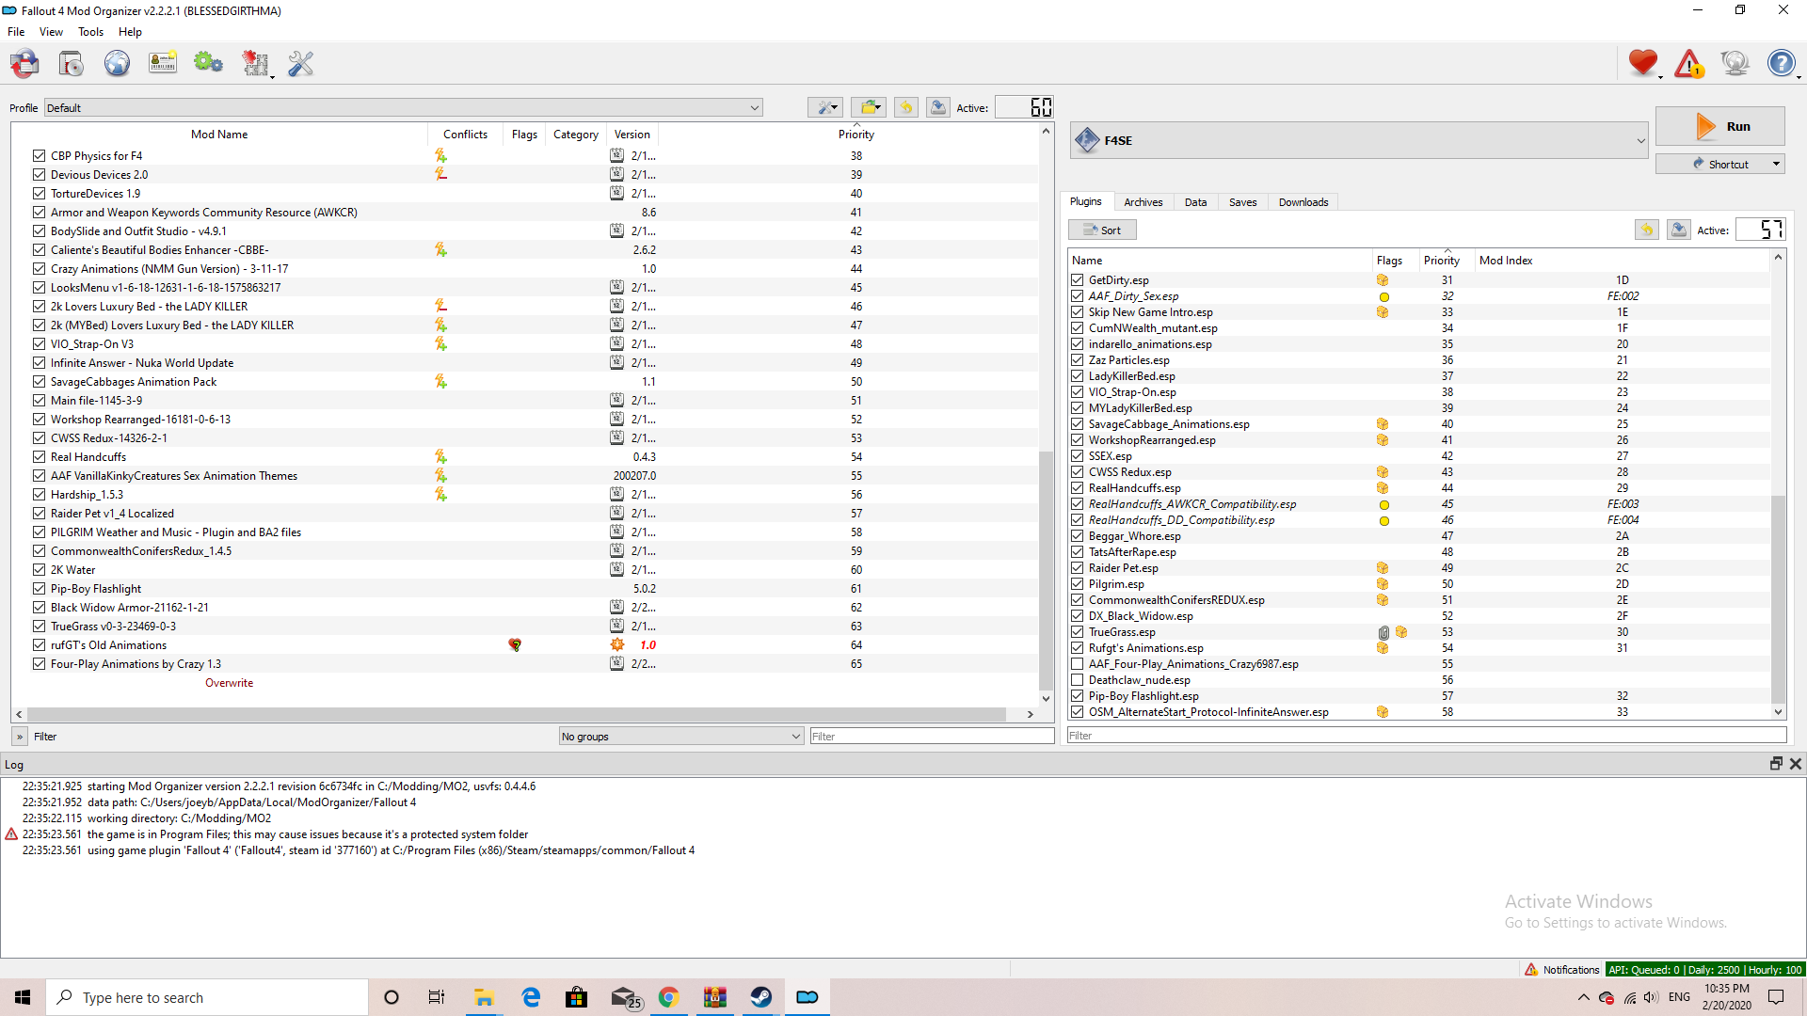Restore plugin list backup icon
Screen dimensions: 1807x1016
(x=1647, y=230)
